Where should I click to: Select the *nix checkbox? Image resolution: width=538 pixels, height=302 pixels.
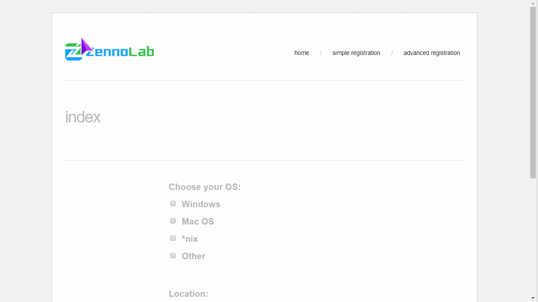(173, 238)
